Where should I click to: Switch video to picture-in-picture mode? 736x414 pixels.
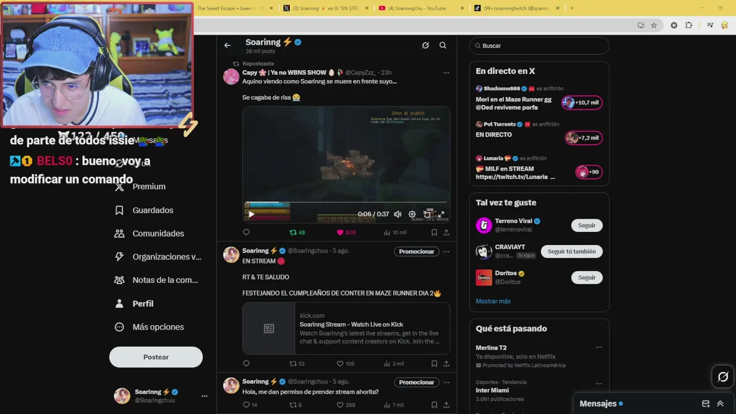[427, 214]
